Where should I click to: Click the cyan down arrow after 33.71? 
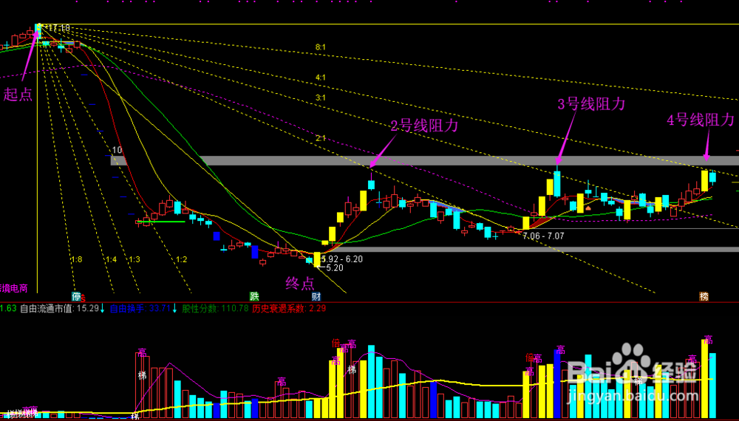coord(174,309)
